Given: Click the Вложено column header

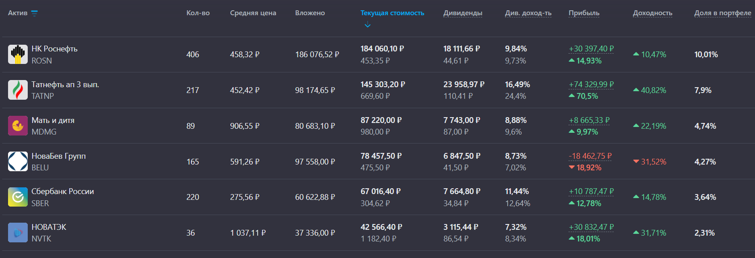Looking at the screenshot, I should pyautogui.click(x=310, y=13).
